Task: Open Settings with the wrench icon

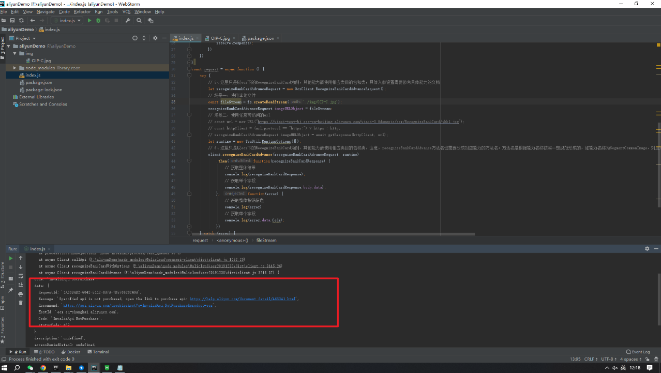Action: pos(128,21)
